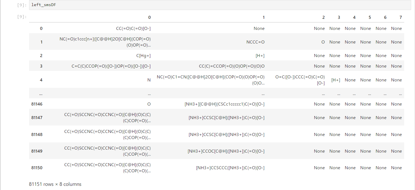This screenshot has height=190, width=415.
Task: Click the [H+] cell in row 4
Action: click(336, 80)
